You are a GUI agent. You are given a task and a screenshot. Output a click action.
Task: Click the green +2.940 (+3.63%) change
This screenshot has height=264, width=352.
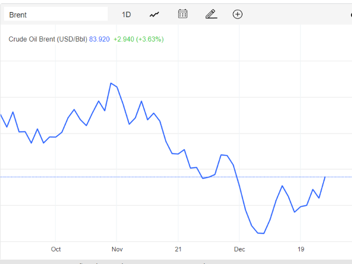[x=139, y=39]
